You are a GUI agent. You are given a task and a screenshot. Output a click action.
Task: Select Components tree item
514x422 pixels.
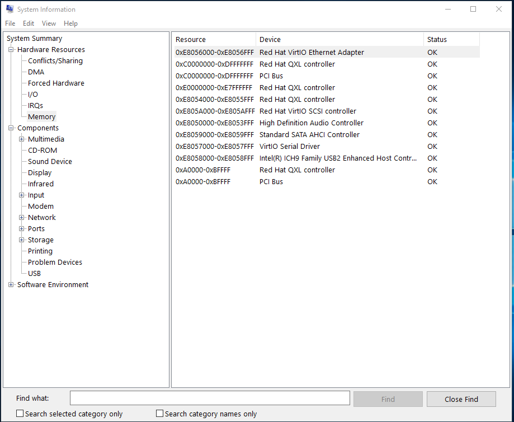[38, 128]
